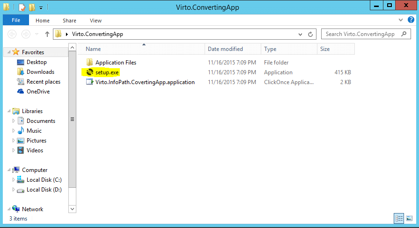Open Customize Quick Access Toolbar dropdown
The height and width of the screenshot is (228, 419).
[x=41, y=8]
